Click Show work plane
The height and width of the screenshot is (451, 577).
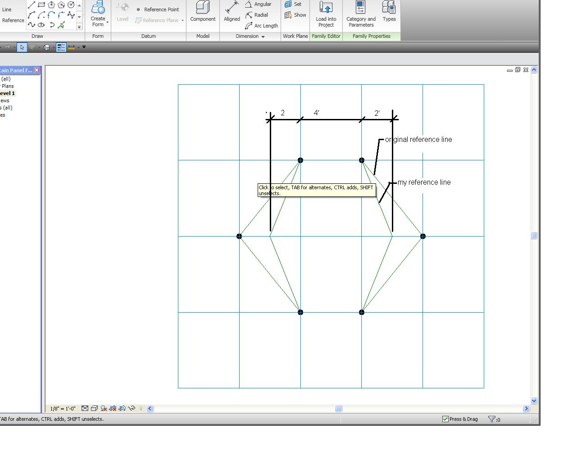tap(295, 15)
